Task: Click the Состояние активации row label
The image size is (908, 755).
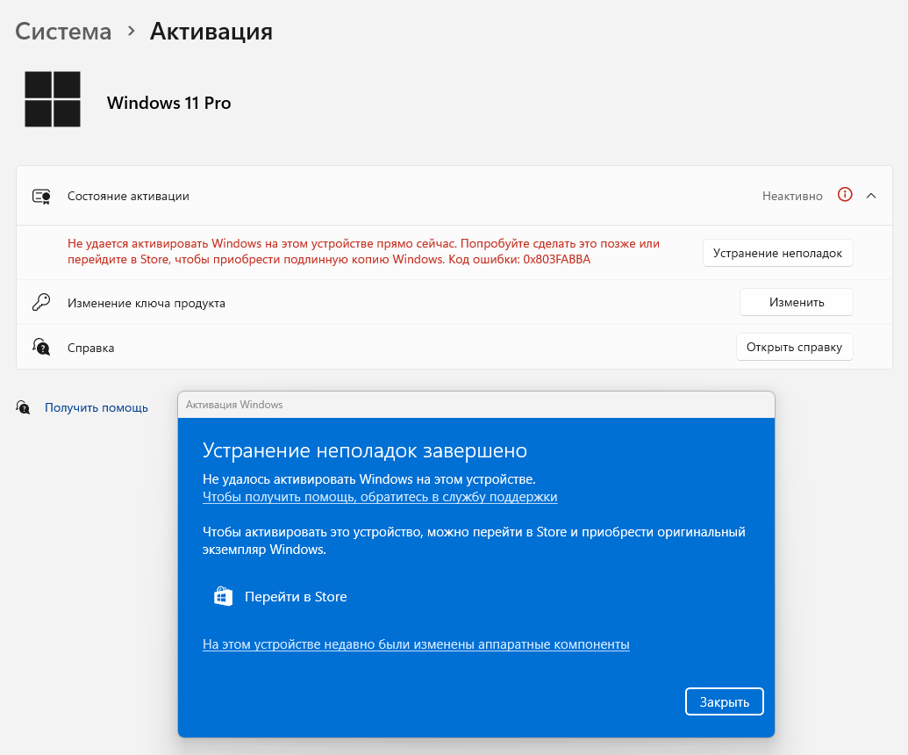Action: pos(128,196)
